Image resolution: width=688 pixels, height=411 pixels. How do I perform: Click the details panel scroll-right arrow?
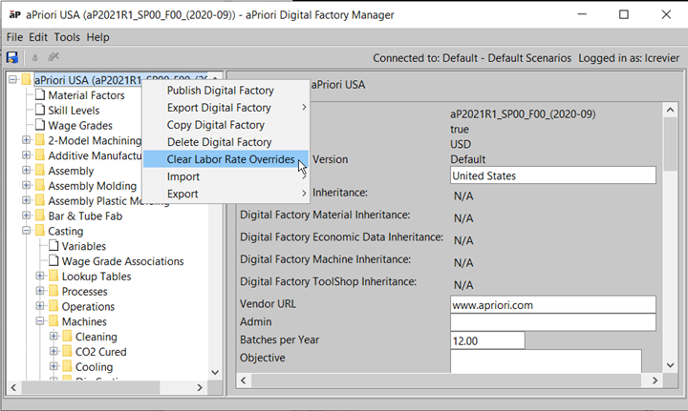pos(655,380)
